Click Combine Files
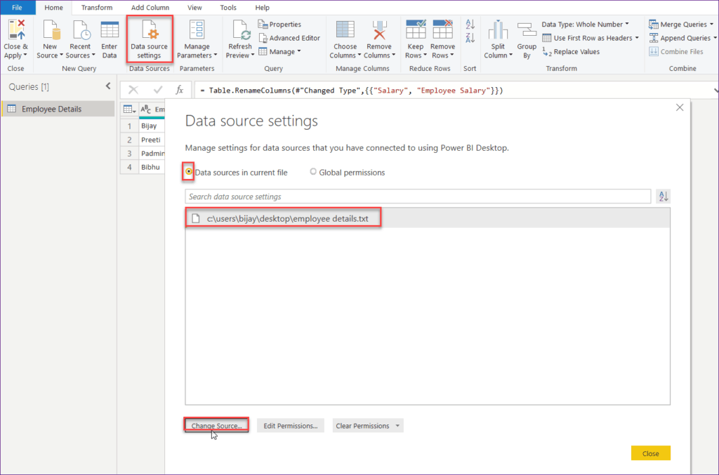719x475 pixels. [x=676, y=52]
